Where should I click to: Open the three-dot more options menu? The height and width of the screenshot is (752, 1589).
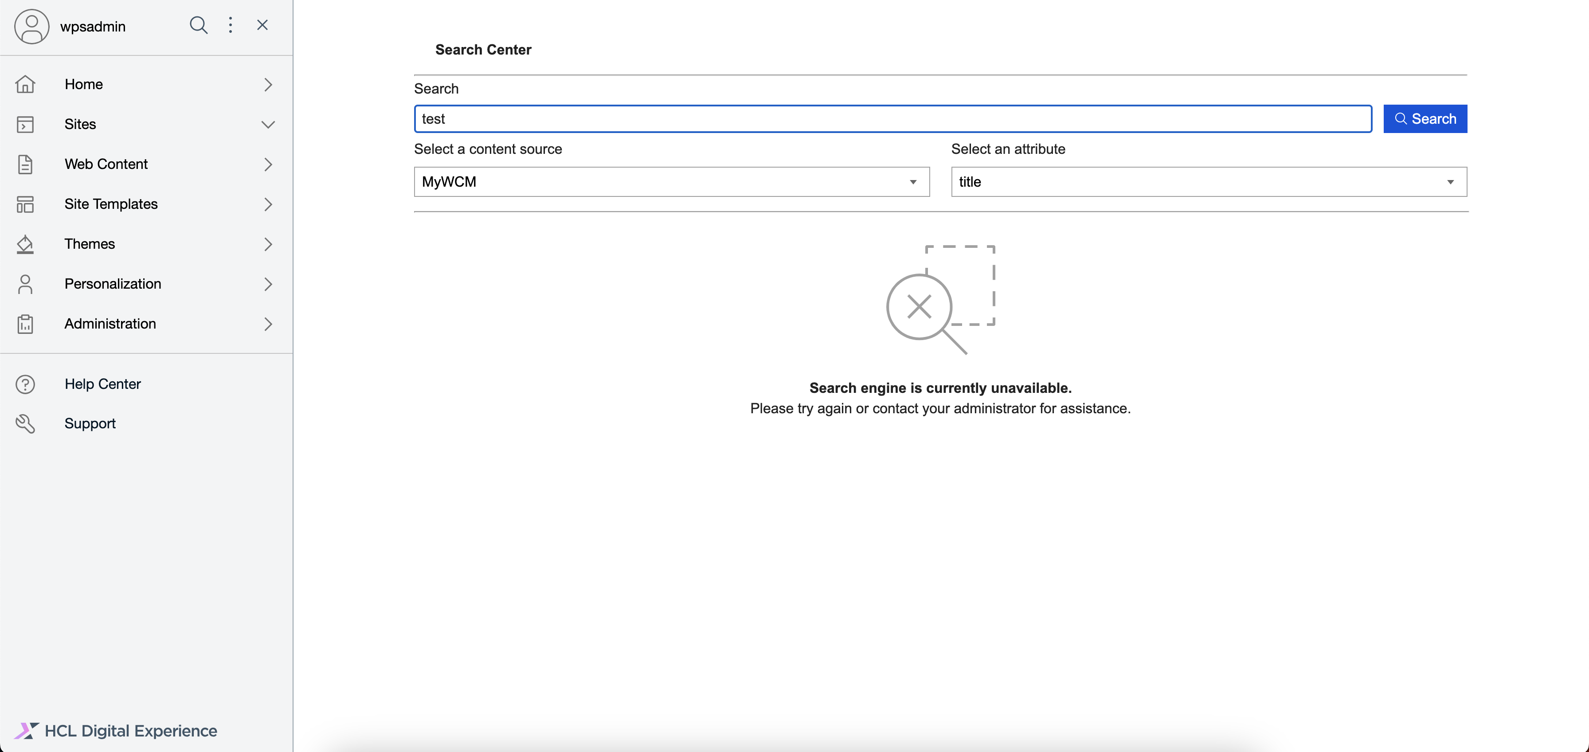tap(230, 25)
